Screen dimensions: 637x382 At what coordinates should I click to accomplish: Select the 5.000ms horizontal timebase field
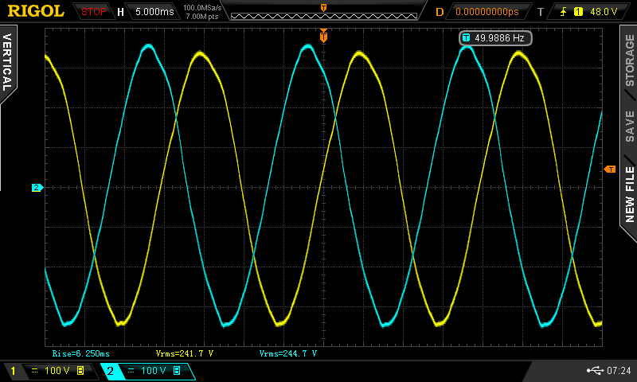click(154, 12)
